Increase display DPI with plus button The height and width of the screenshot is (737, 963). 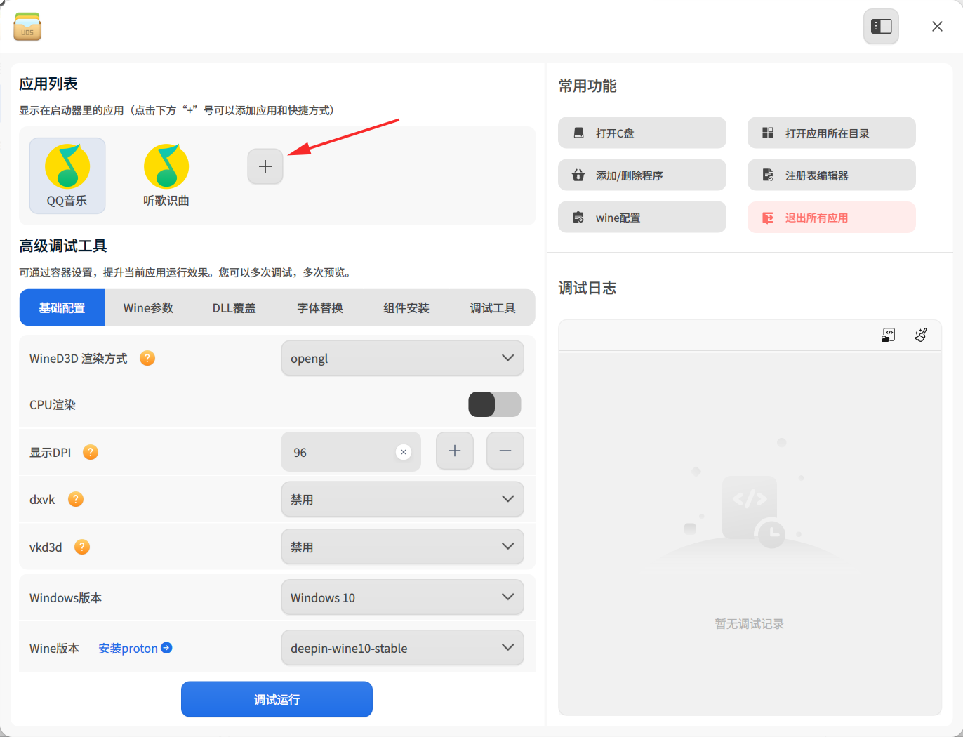pos(455,451)
